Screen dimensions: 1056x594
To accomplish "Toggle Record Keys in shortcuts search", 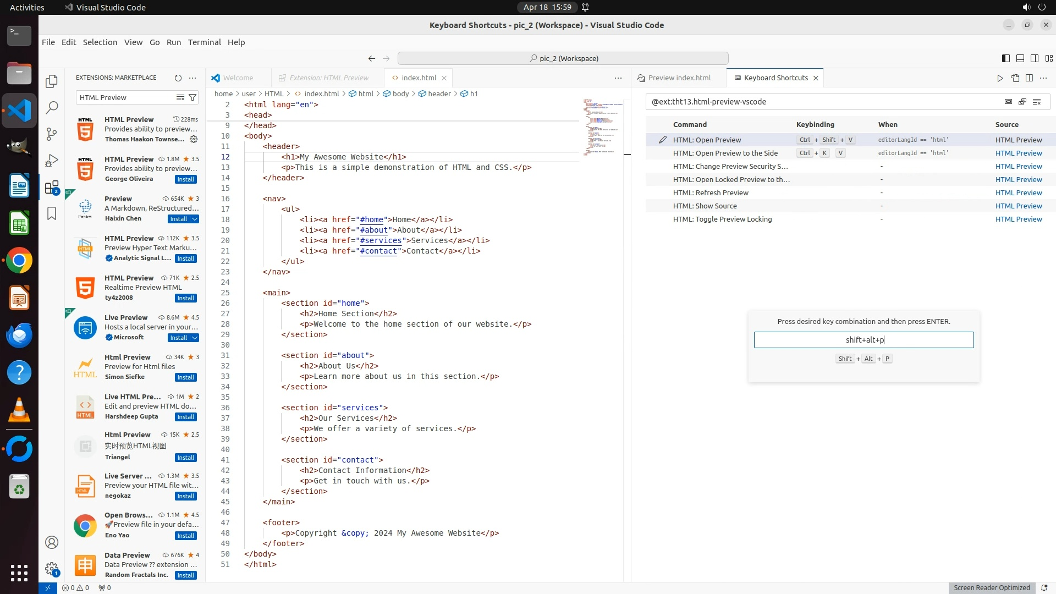I will pos(1008,102).
